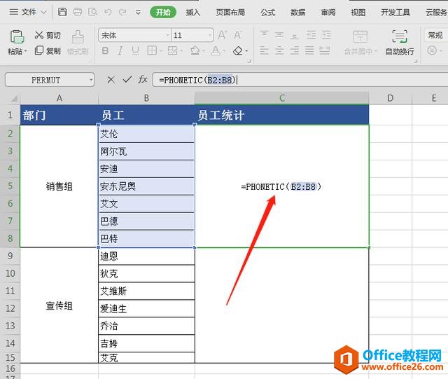Click the align left icon
The image size is (448, 379).
tap(265, 51)
